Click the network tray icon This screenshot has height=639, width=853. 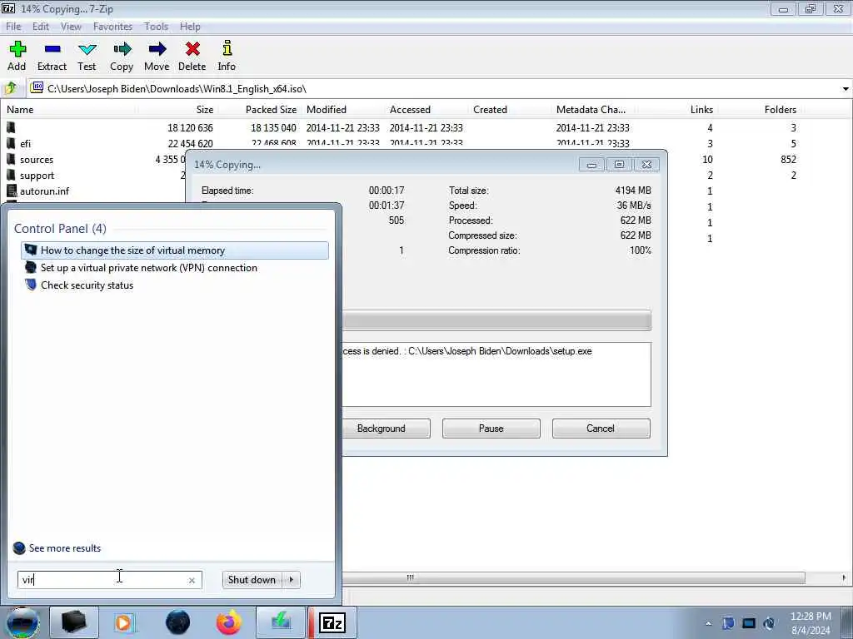749,623
